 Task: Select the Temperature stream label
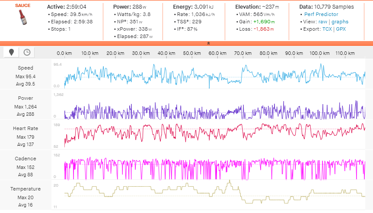click(x=26, y=189)
